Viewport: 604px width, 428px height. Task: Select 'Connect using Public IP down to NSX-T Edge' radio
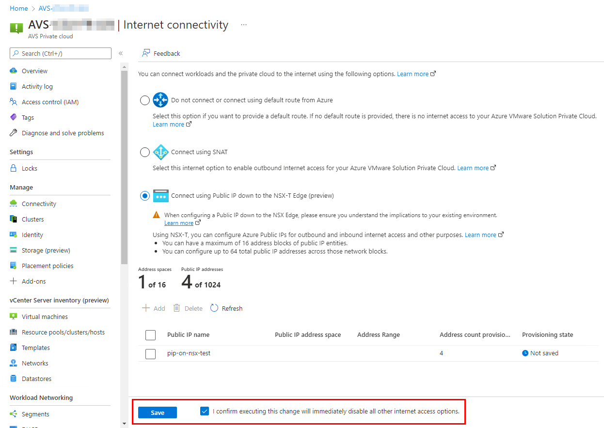(145, 196)
